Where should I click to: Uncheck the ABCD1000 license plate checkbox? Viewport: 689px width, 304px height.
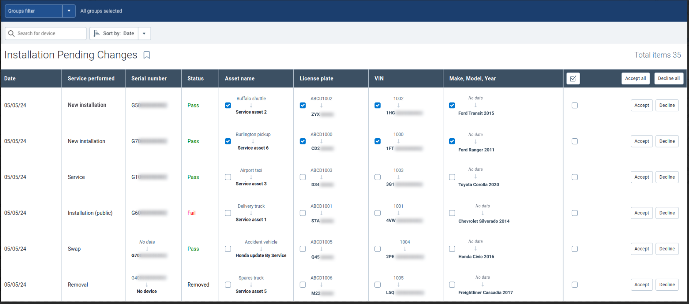(303, 141)
